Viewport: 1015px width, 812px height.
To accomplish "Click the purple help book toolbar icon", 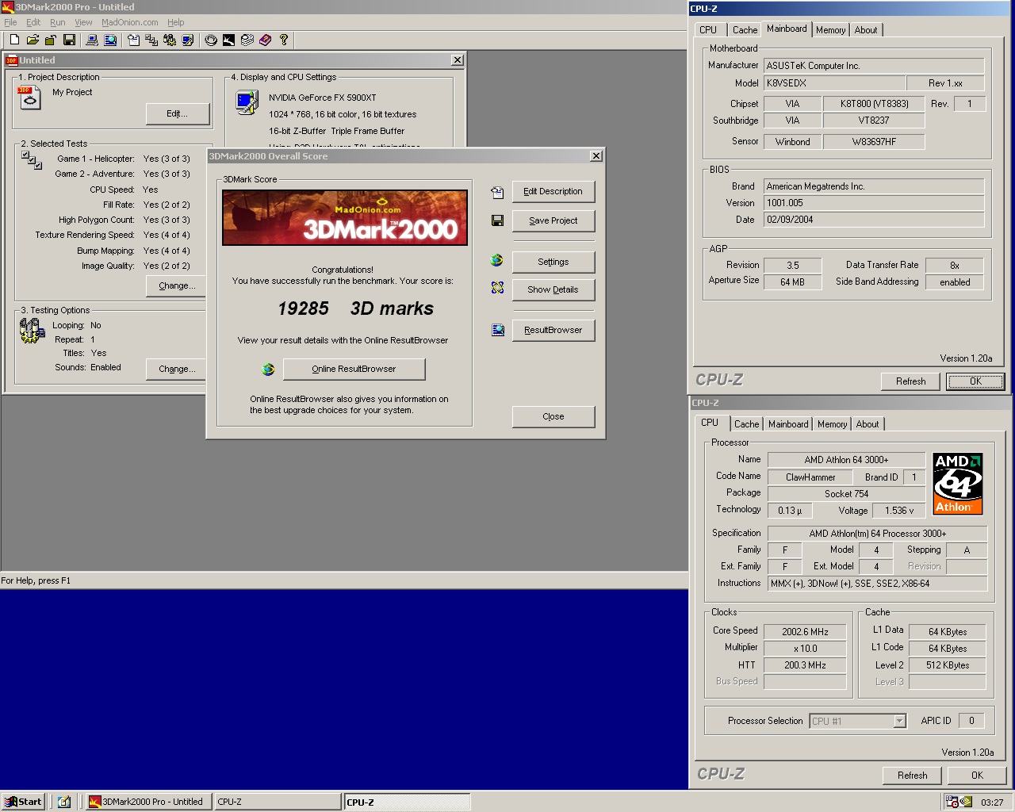I will pos(265,40).
